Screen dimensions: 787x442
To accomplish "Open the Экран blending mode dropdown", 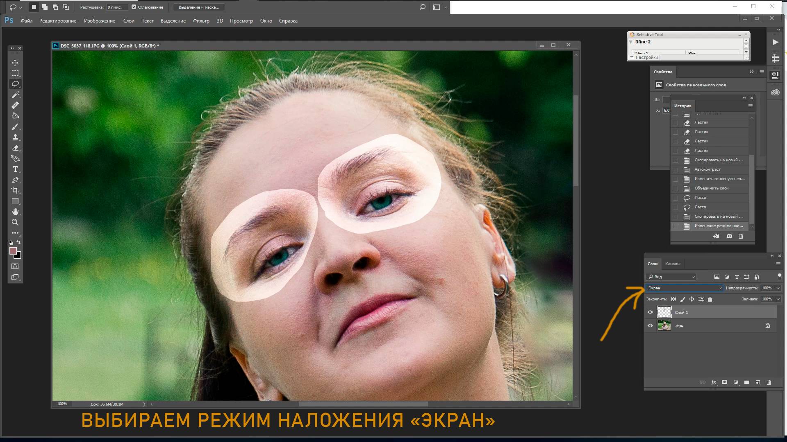I will [720, 288].
